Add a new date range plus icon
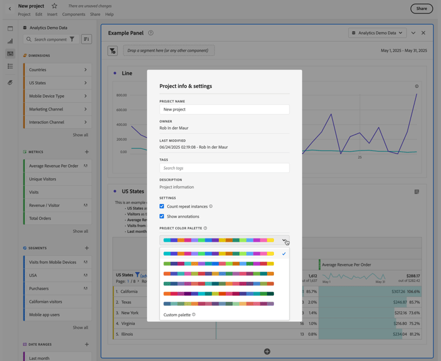Screen dimensions: 441x361 pos(86,344)
